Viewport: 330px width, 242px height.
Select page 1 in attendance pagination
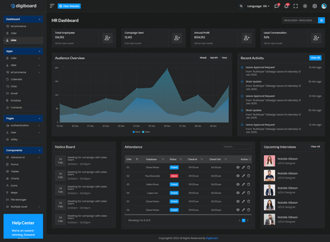[244, 220]
